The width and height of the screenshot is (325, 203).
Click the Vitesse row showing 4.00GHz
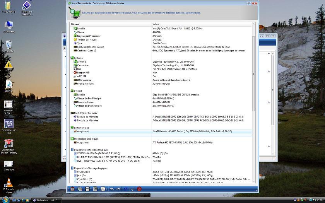pos(161,32)
